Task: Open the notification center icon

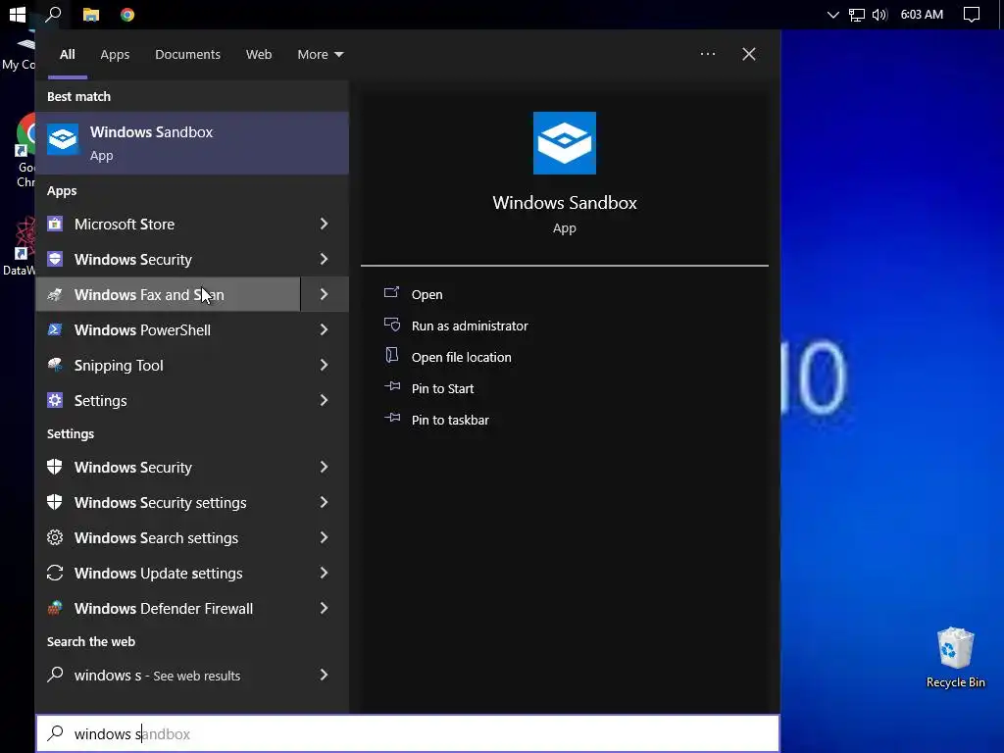Action: [972, 14]
